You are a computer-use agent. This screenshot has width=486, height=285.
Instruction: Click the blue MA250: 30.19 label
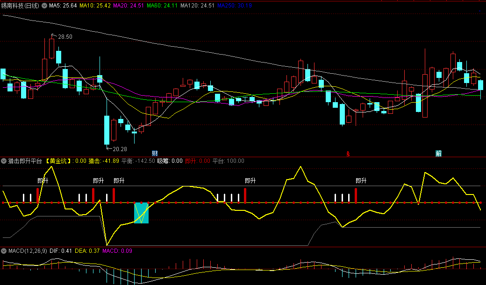click(x=234, y=6)
